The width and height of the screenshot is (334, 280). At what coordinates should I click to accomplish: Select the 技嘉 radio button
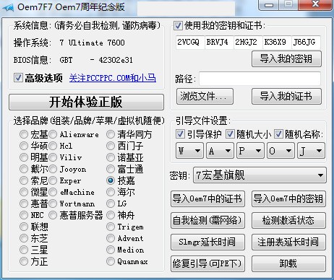(x=111, y=180)
